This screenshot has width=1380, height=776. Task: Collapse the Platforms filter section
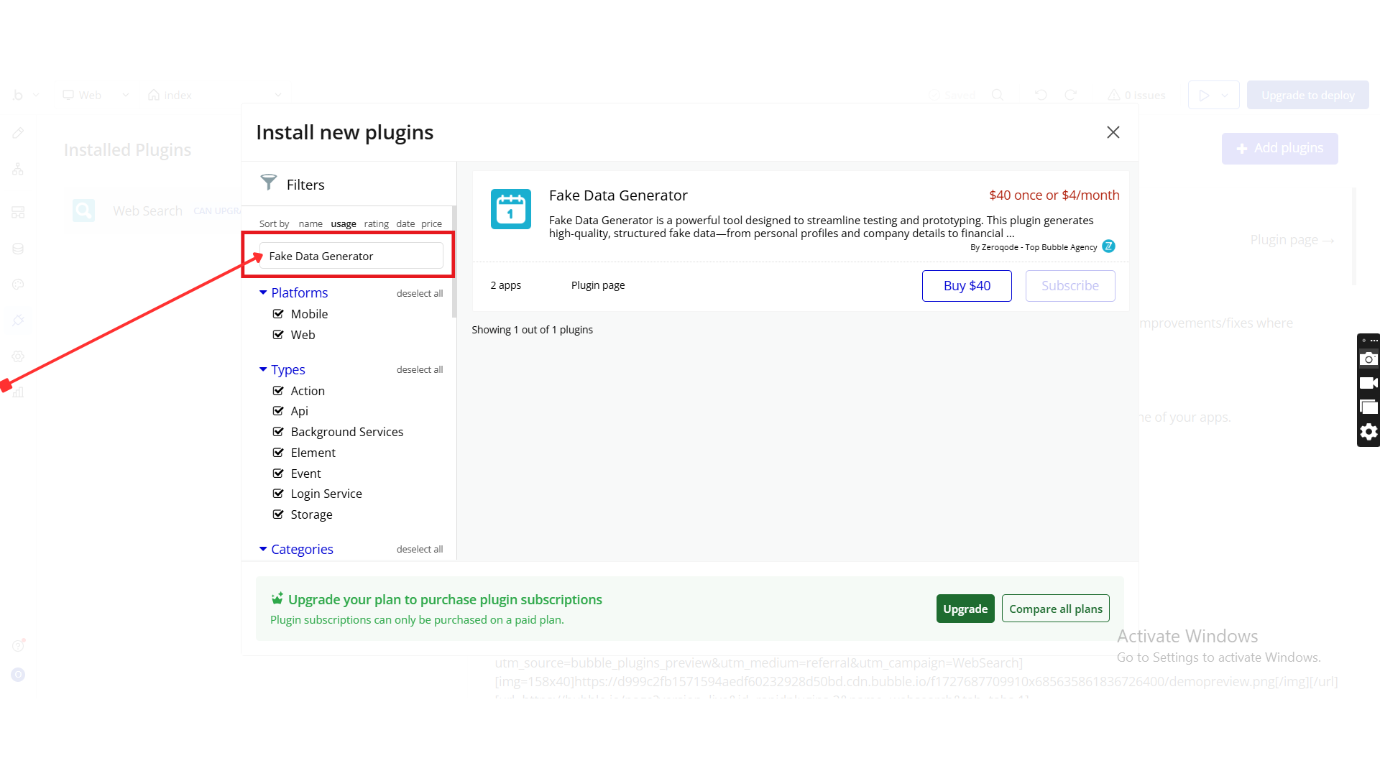tap(263, 292)
